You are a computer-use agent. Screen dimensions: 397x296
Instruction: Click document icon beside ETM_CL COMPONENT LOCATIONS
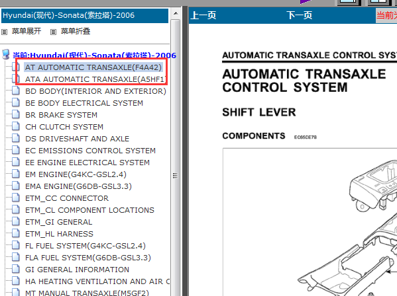(x=16, y=209)
